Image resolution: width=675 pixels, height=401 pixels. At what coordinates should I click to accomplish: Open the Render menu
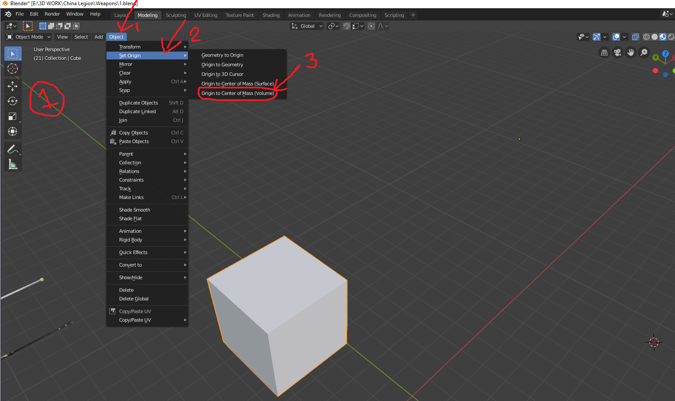tap(52, 13)
